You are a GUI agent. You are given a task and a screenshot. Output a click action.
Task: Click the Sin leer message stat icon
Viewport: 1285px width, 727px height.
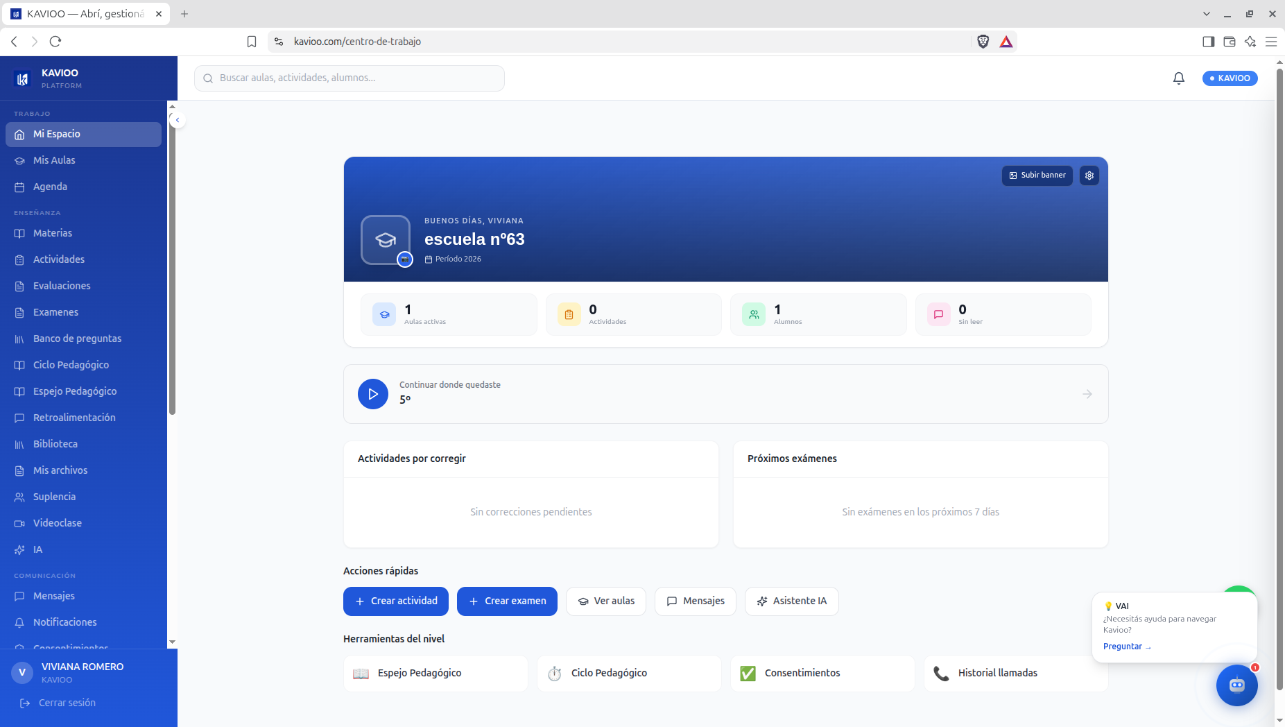point(938,314)
